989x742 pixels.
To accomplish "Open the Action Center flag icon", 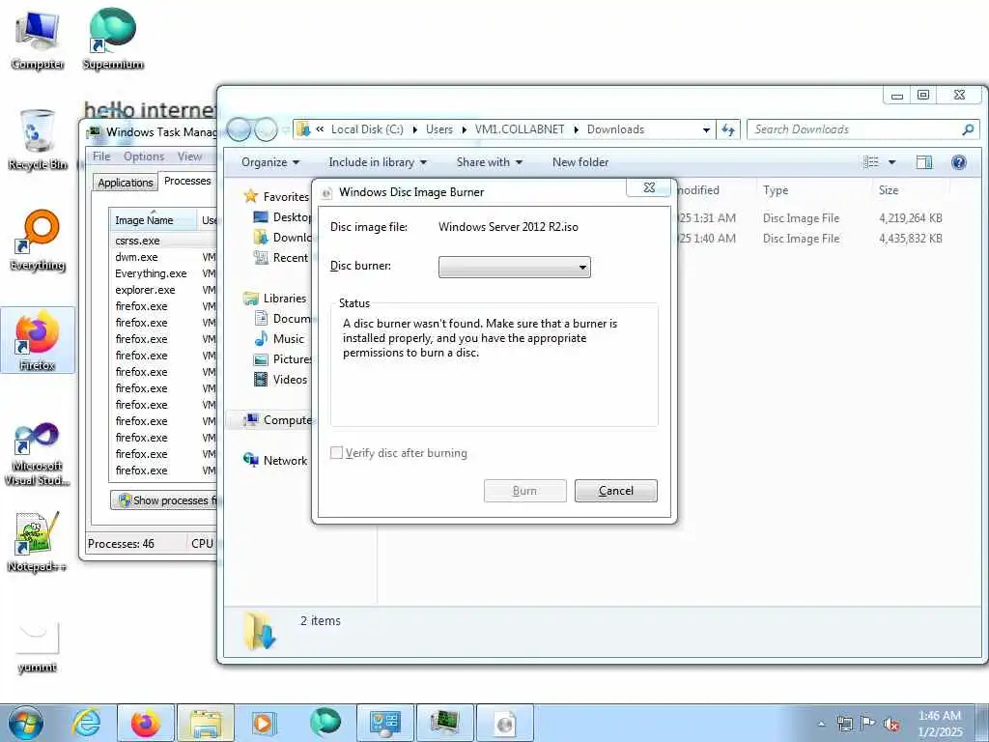I will [x=868, y=724].
